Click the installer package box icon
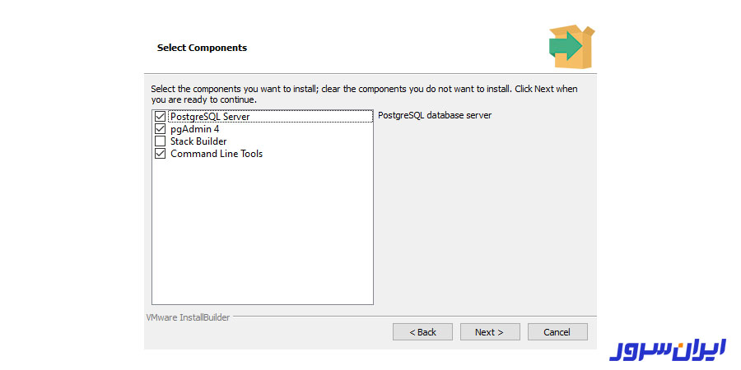Viewport: 741px width, 370px height. 571,46
